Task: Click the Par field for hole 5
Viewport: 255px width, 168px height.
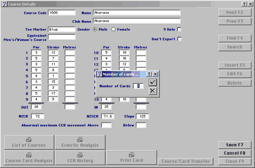Action: (x=36, y=76)
